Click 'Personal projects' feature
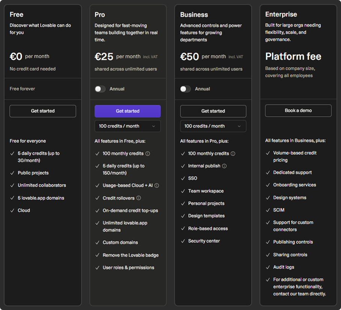The image size is (341, 310). pyautogui.click(x=206, y=203)
